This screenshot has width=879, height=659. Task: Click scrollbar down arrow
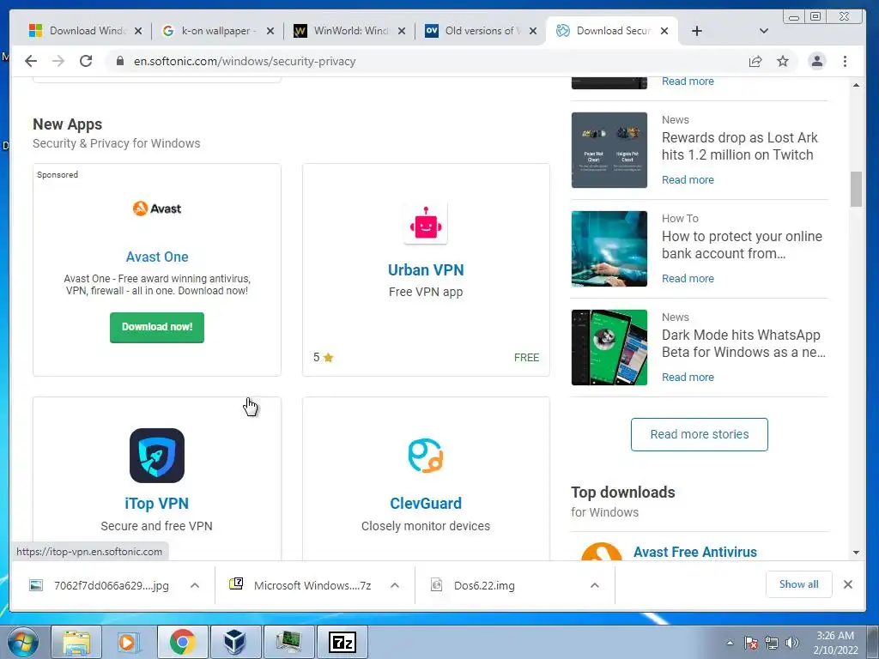(856, 553)
